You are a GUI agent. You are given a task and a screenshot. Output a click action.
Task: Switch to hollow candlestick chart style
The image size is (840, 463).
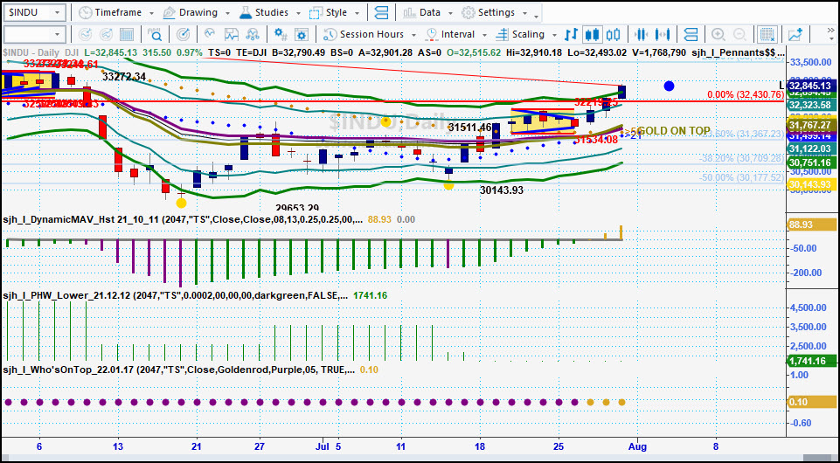coord(614,35)
